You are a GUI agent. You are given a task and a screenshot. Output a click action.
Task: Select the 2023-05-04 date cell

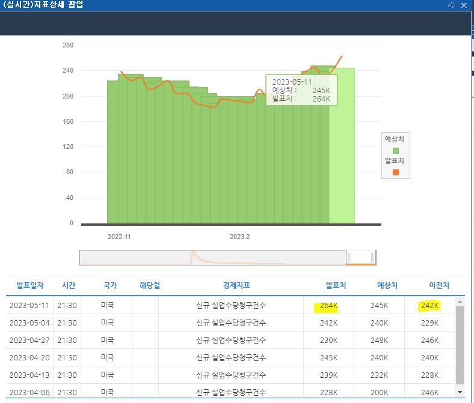tap(29, 323)
